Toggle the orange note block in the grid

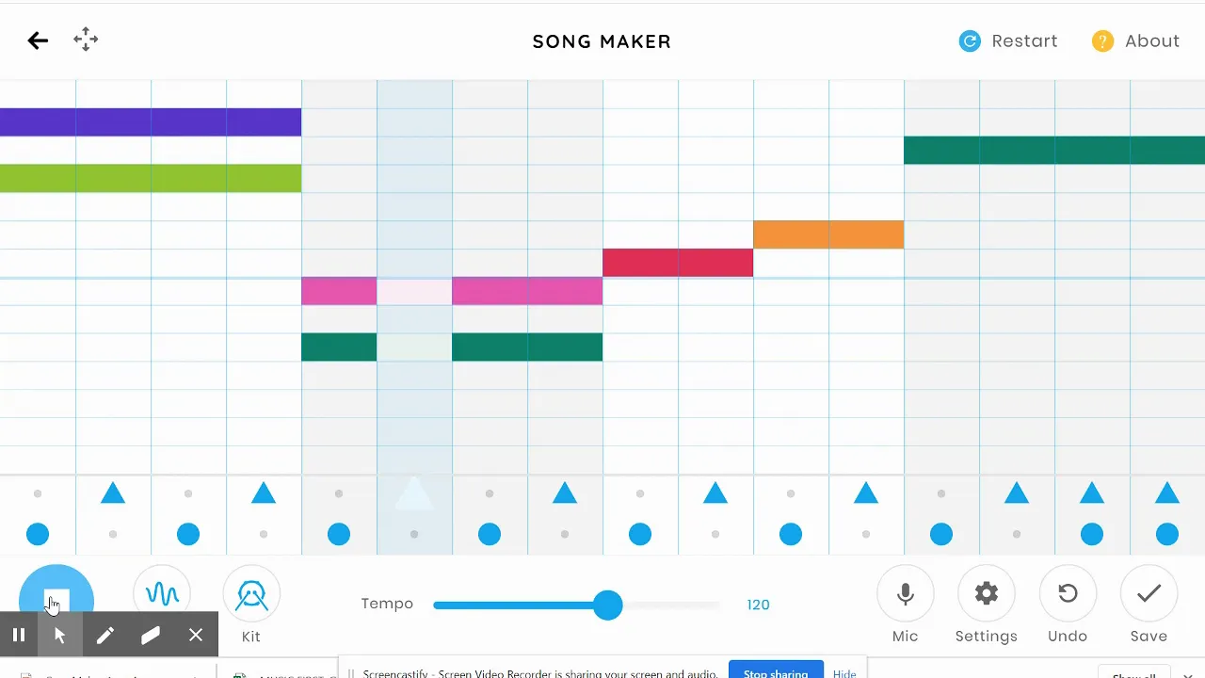click(828, 234)
